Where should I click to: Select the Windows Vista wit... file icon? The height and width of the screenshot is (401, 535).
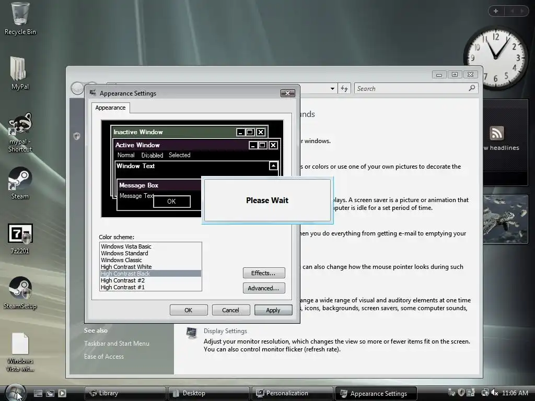click(20, 352)
